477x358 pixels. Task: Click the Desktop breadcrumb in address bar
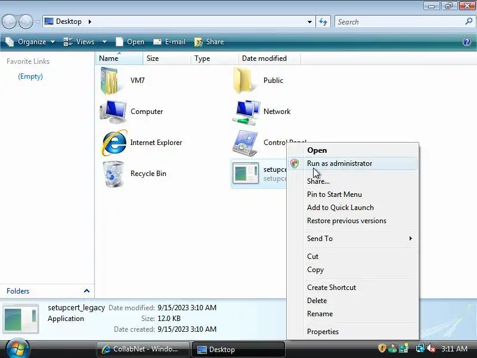click(x=69, y=21)
